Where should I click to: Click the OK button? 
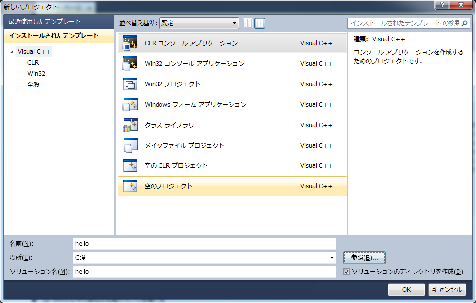[406, 290]
